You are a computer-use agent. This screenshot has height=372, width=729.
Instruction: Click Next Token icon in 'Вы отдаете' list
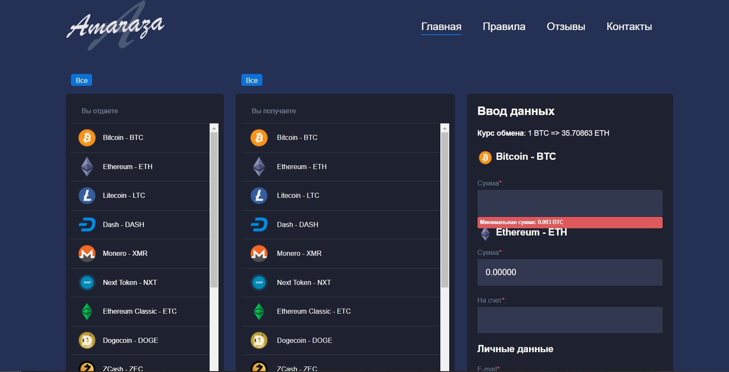click(x=87, y=282)
